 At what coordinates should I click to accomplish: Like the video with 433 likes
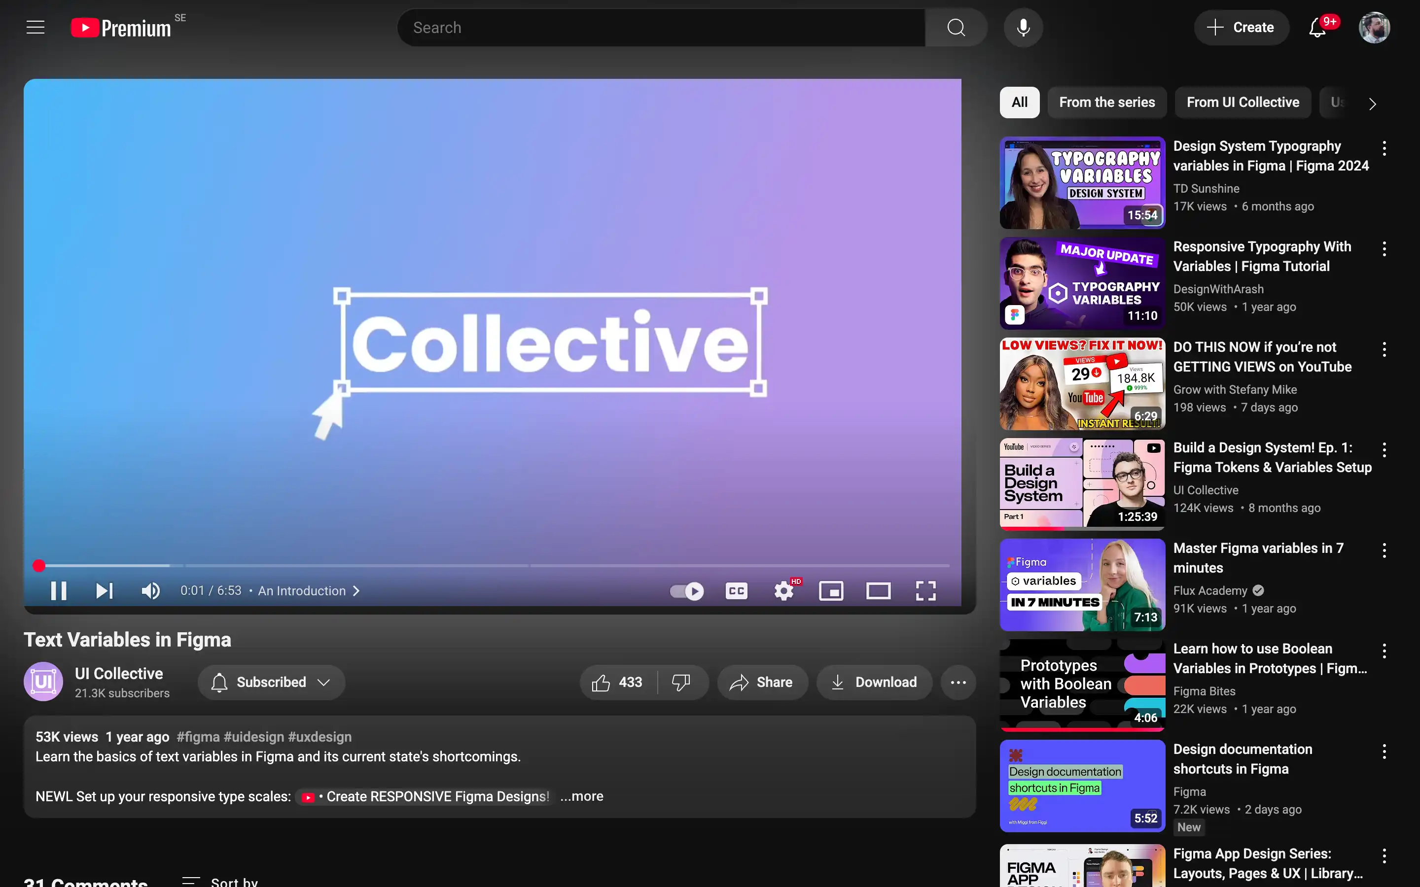pos(618,682)
